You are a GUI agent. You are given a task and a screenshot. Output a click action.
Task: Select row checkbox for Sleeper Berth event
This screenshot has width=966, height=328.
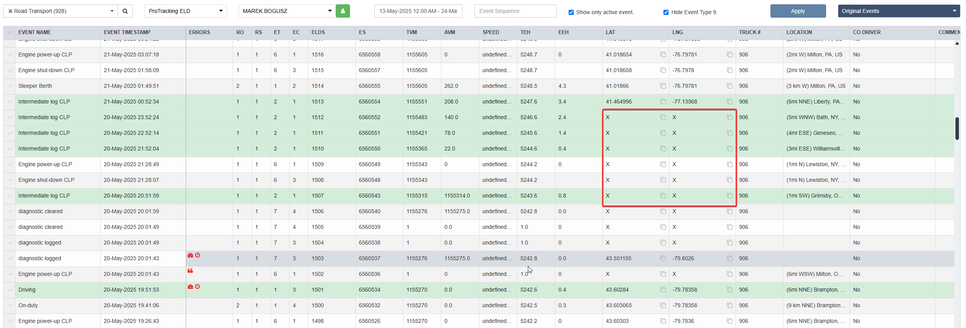click(x=10, y=86)
